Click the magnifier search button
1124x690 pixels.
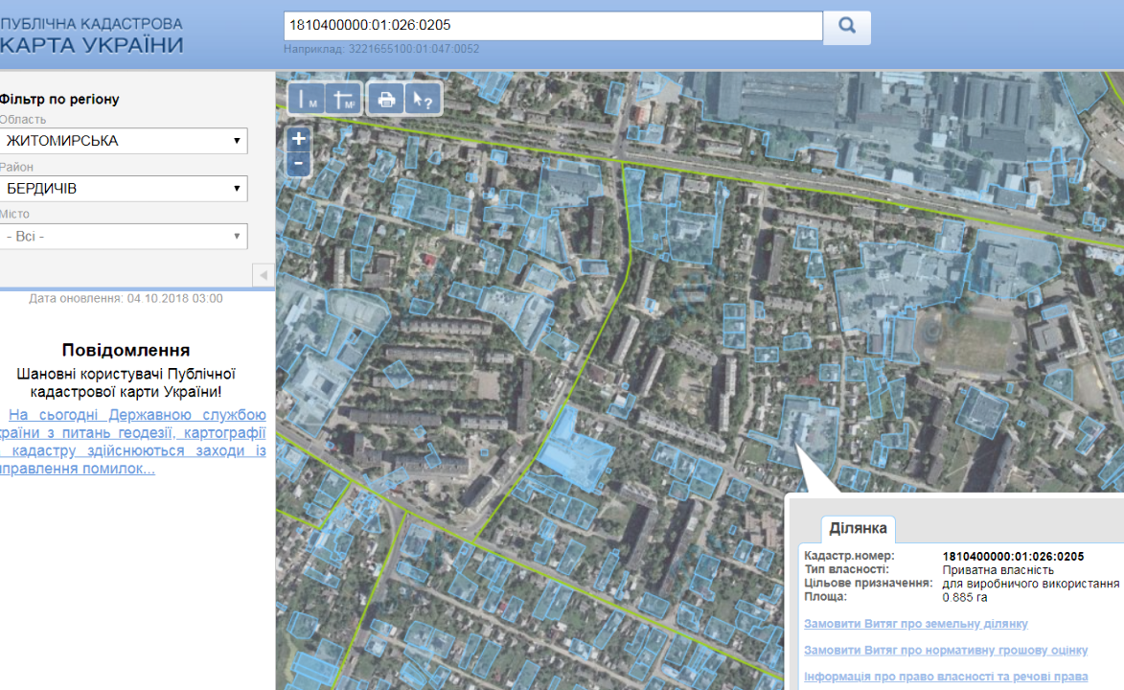pyautogui.click(x=847, y=27)
